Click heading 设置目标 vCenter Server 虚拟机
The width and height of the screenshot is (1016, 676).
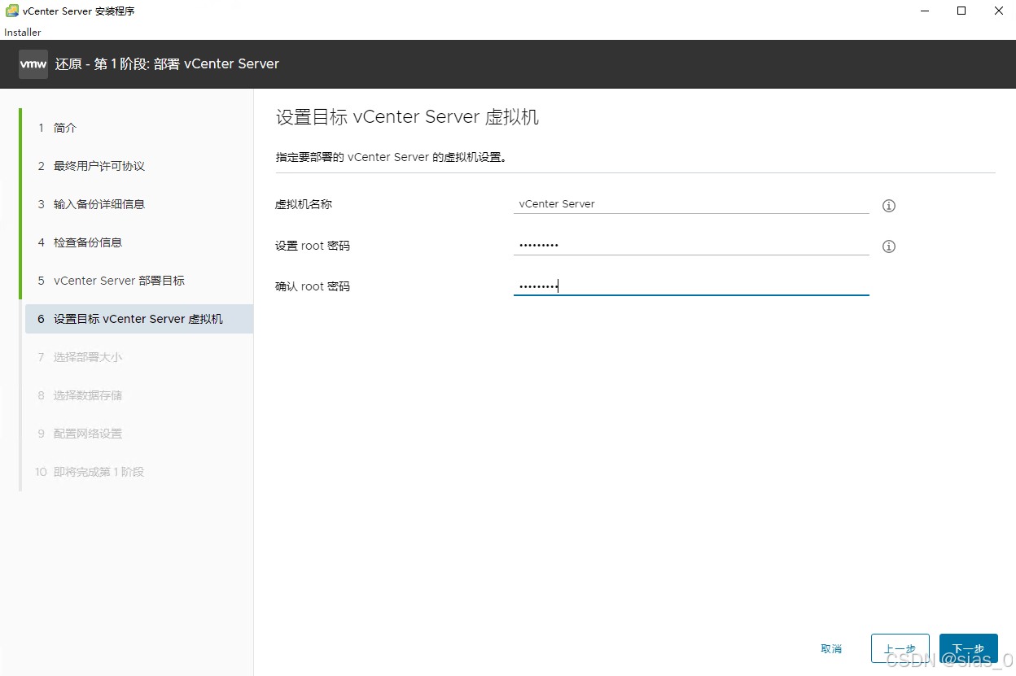pos(407,117)
